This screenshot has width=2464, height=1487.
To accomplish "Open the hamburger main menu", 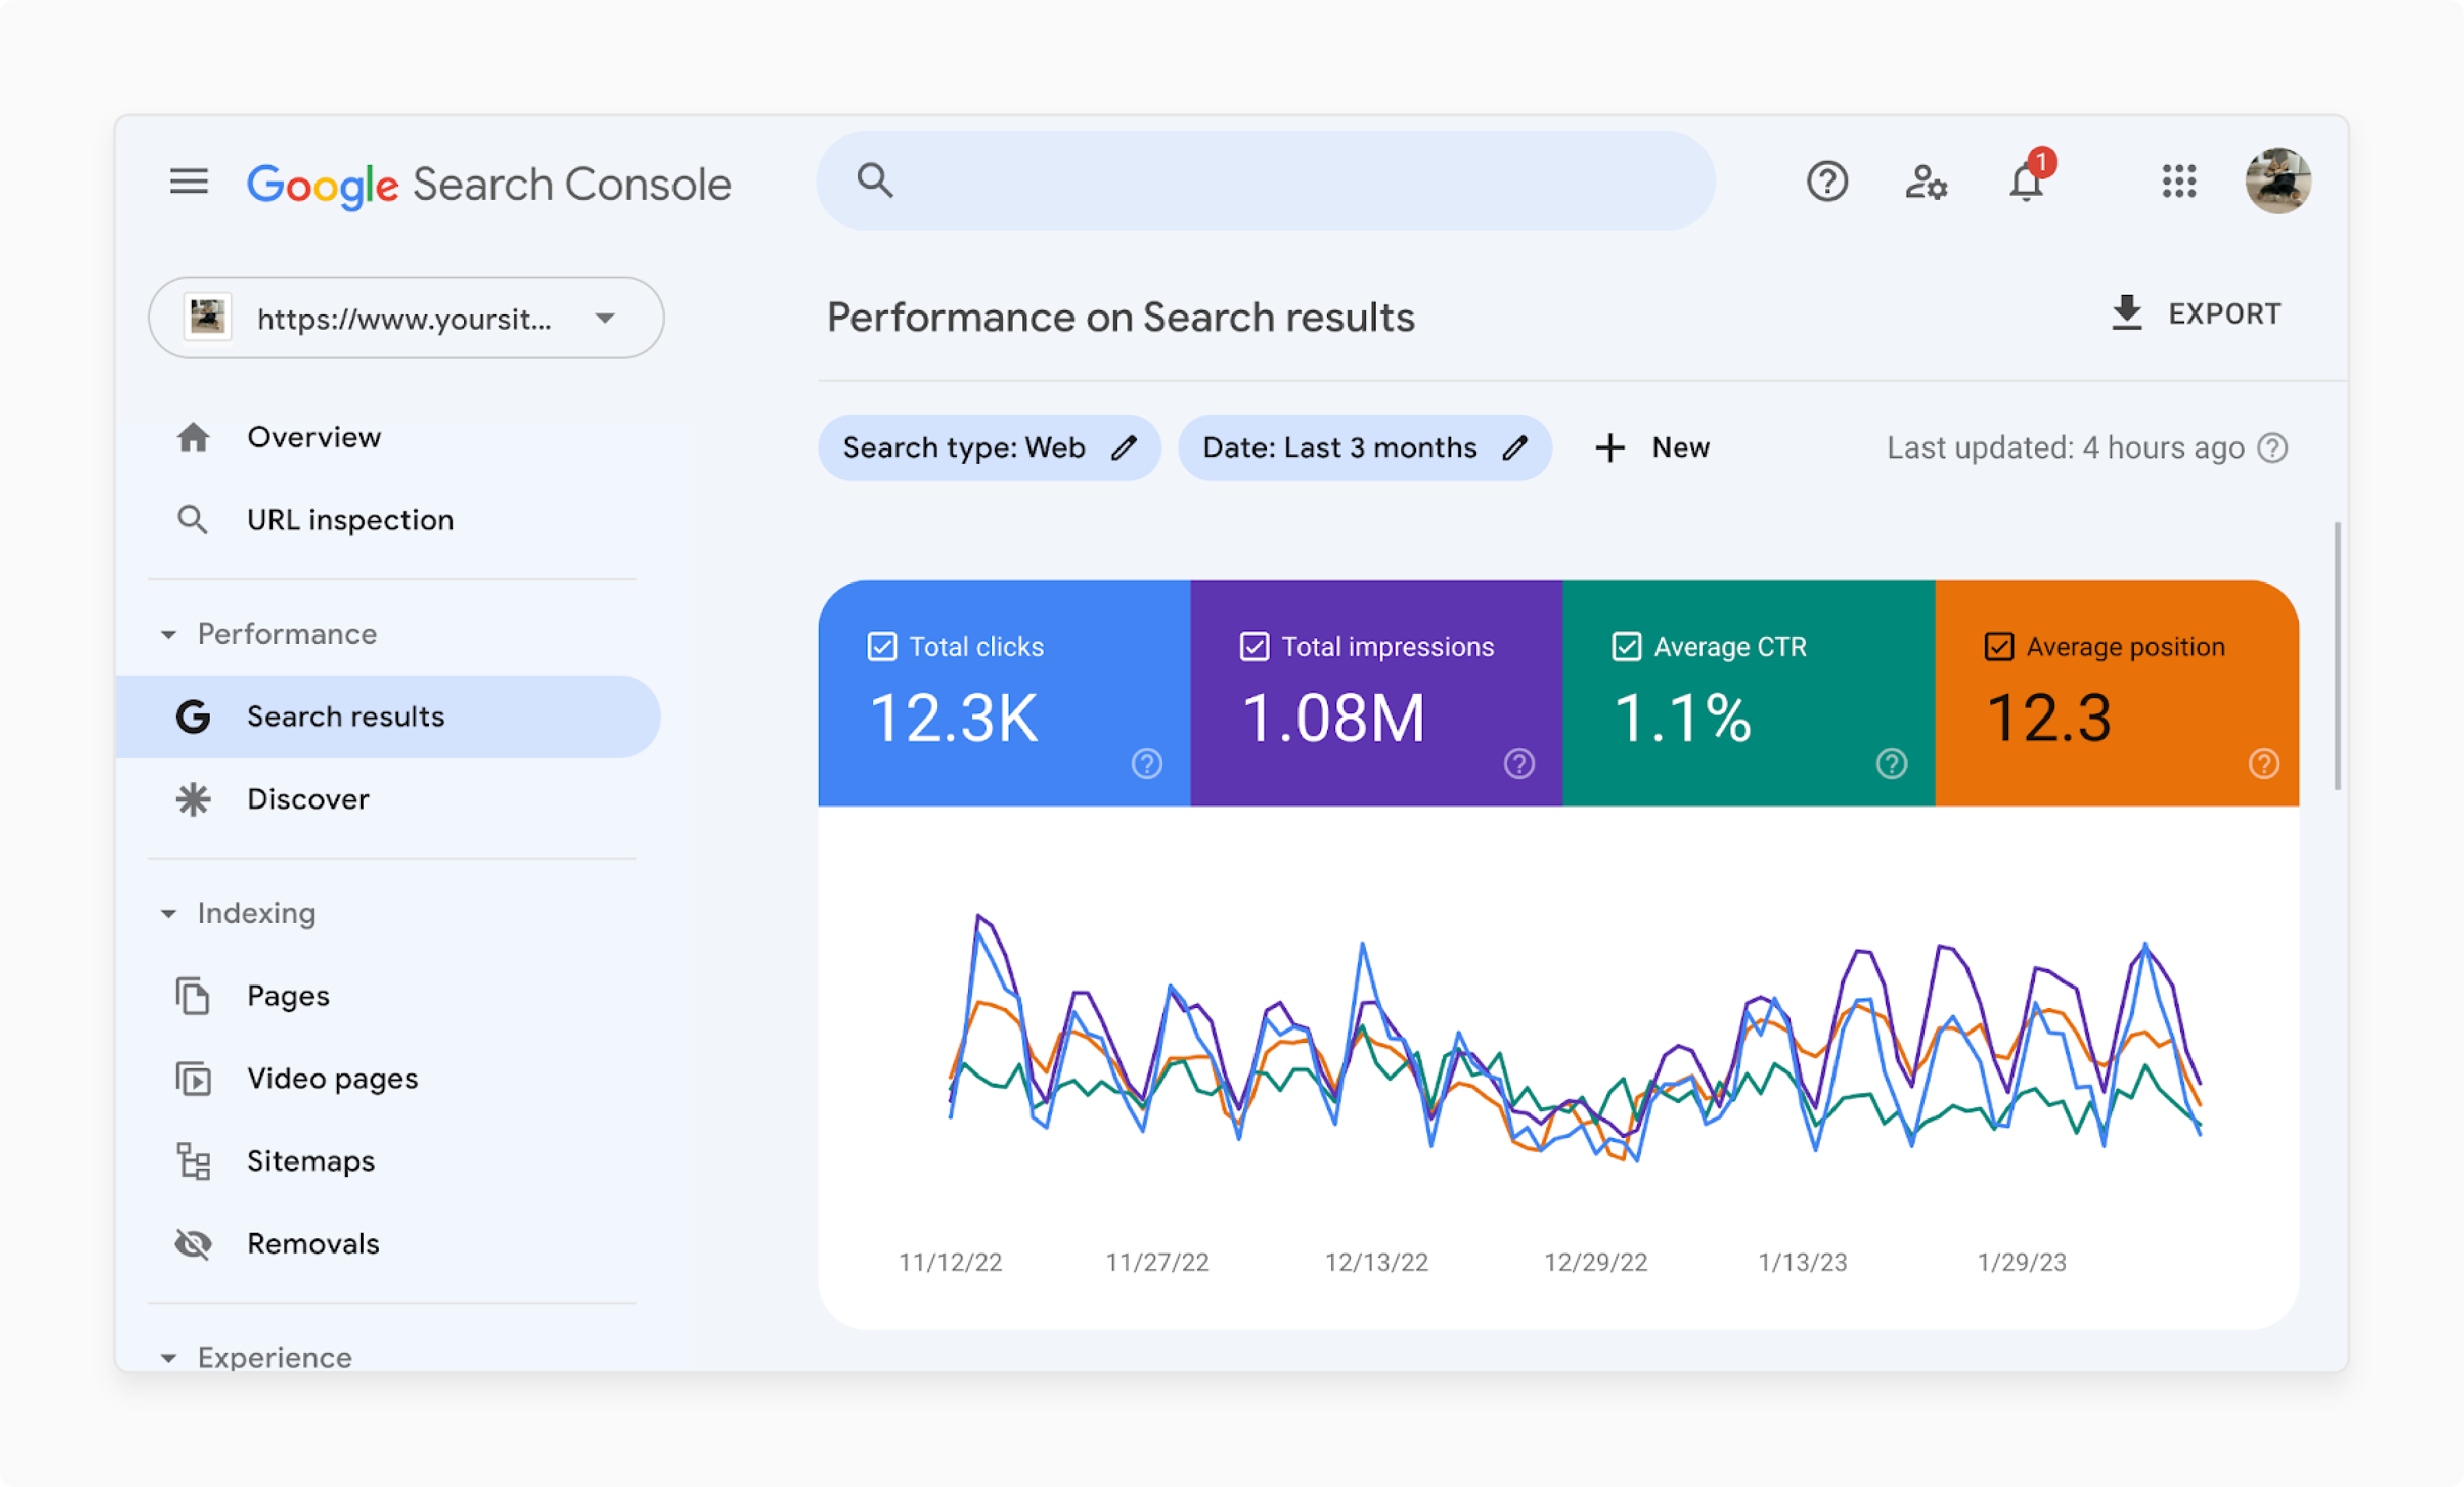I will (x=188, y=182).
